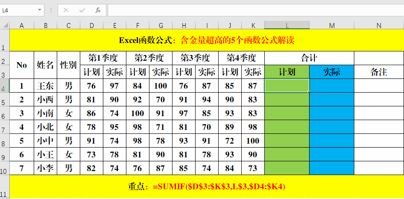
Task: Select column L header
Action: 287,25
